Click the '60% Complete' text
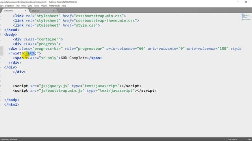252x141 pixels. tap(74, 58)
